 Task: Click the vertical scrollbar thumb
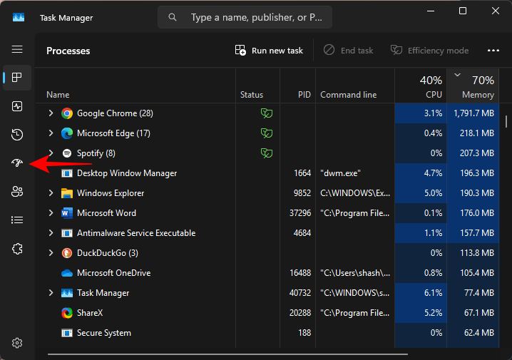pos(506,121)
